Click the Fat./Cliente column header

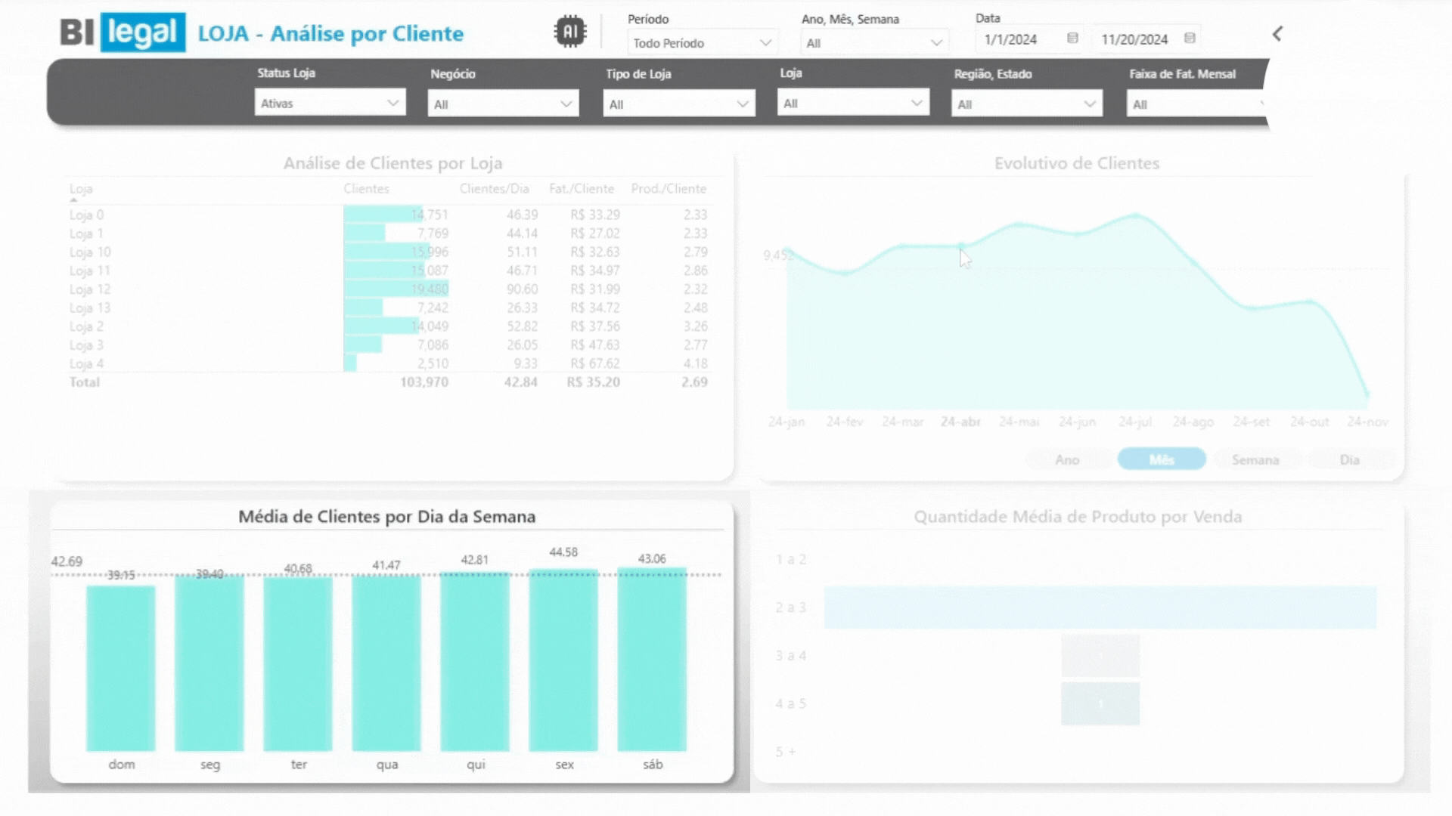[x=581, y=189]
